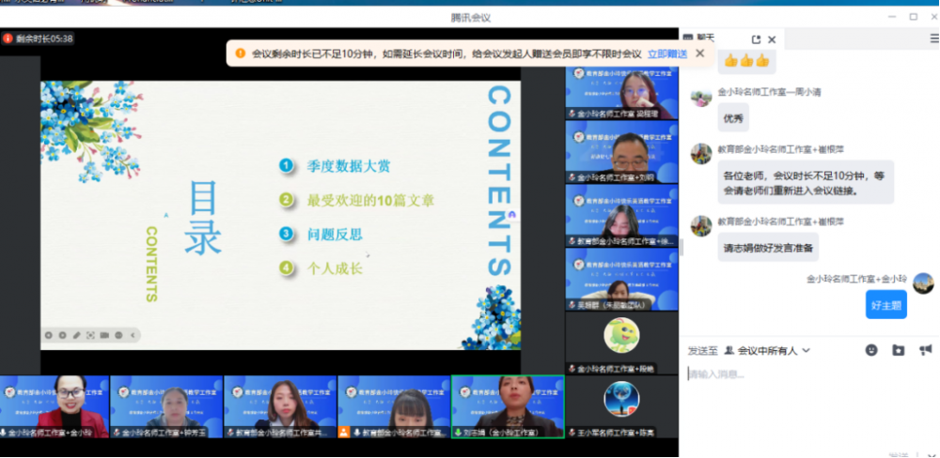Viewport: 940px width, 458px height.
Task: Click 周小清 avatar in chat
Action: click(x=701, y=96)
